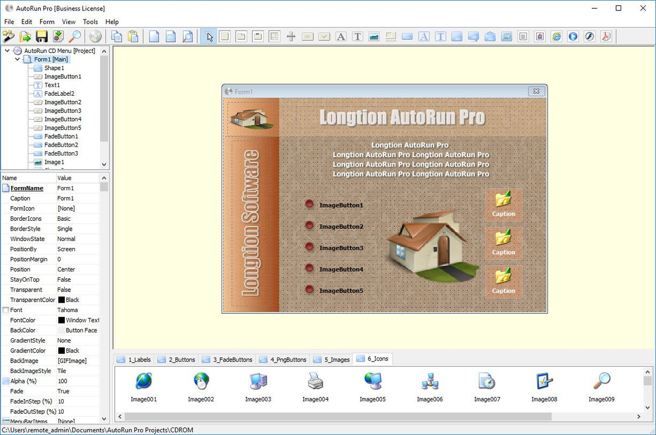Open the File menu
Viewport: 656px width, 435px height.
click(x=9, y=22)
